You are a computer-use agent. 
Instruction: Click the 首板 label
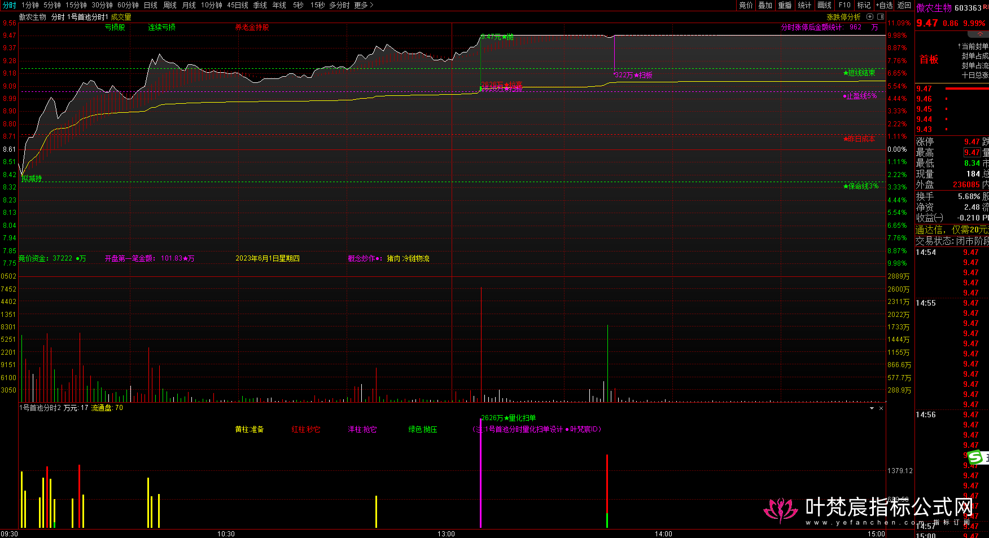(929, 59)
